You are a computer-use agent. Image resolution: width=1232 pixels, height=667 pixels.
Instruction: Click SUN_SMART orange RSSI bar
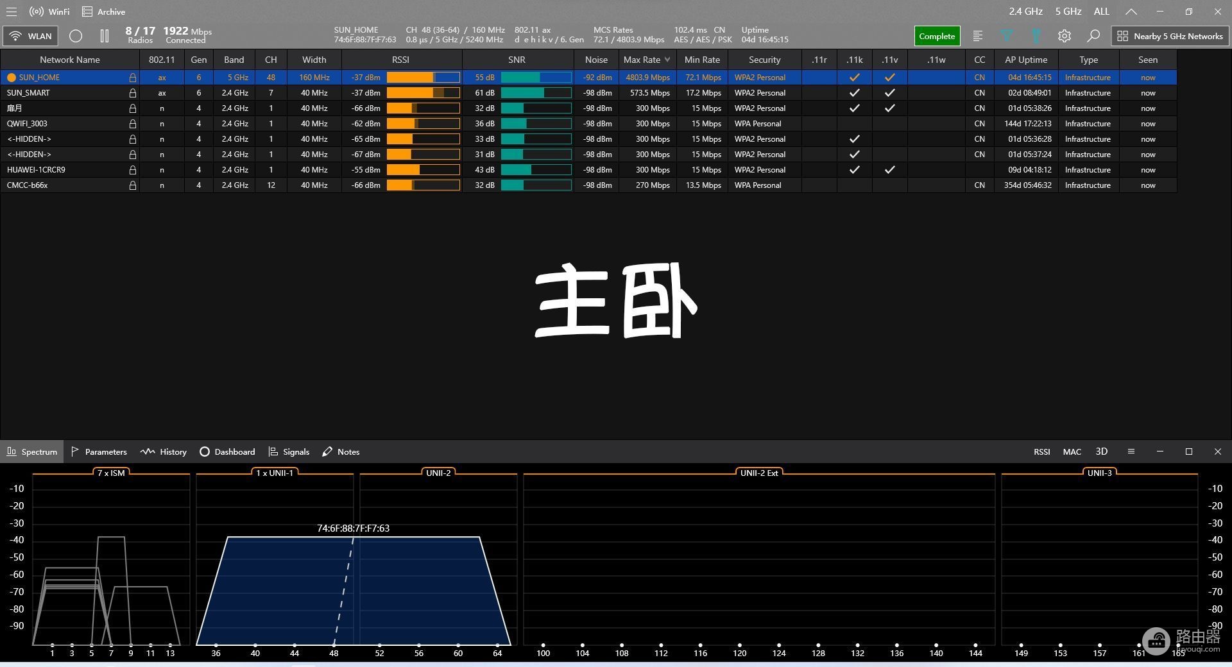[423, 93]
